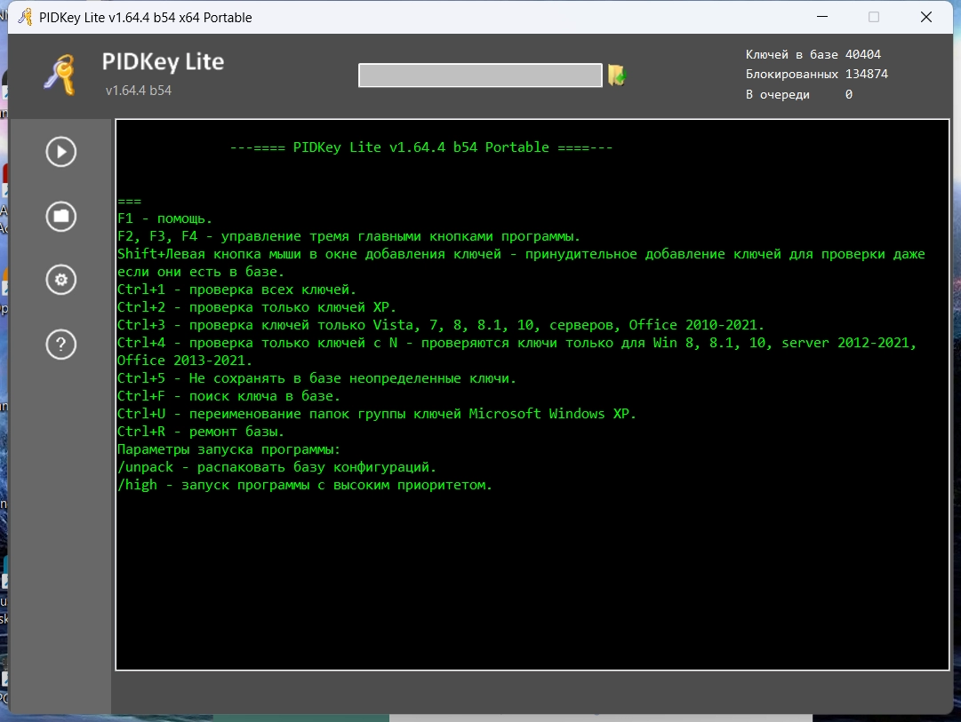Click the "/high" parameter line
This screenshot has width=961, height=722.
tap(304, 485)
